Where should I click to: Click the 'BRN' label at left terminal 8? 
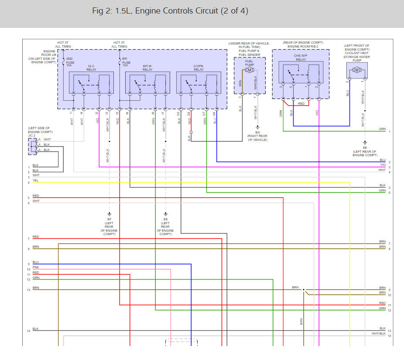(36, 246)
